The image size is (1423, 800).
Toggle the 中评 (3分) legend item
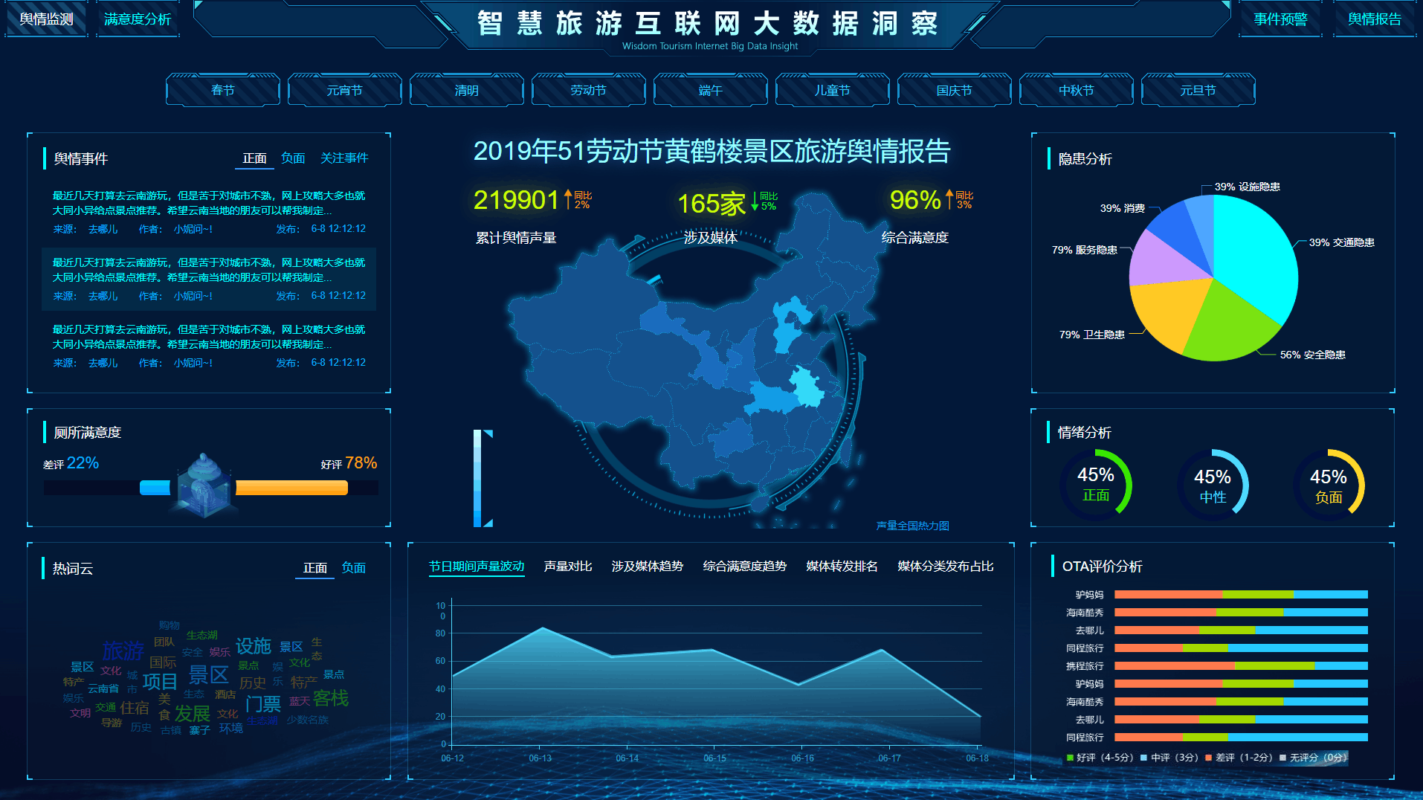tap(1169, 758)
